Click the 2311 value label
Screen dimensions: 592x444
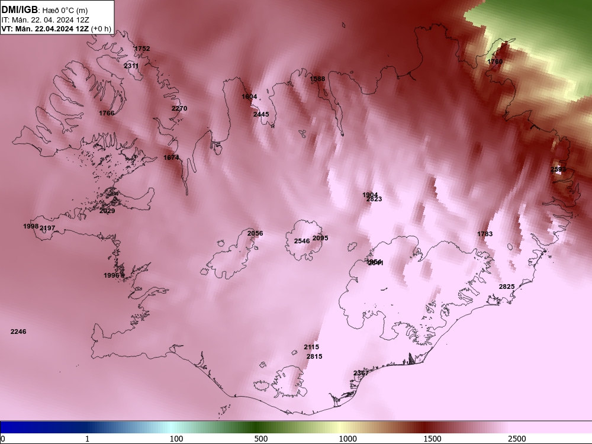(131, 66)
